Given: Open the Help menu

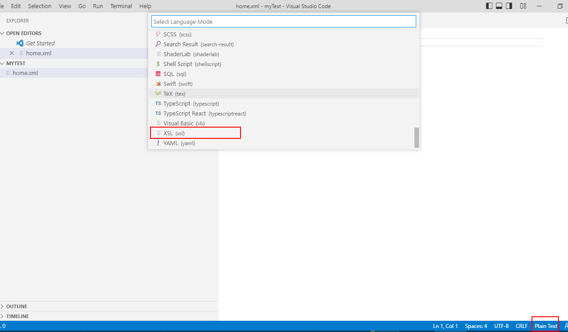Looking at the screenshot, I should [145, 6].
